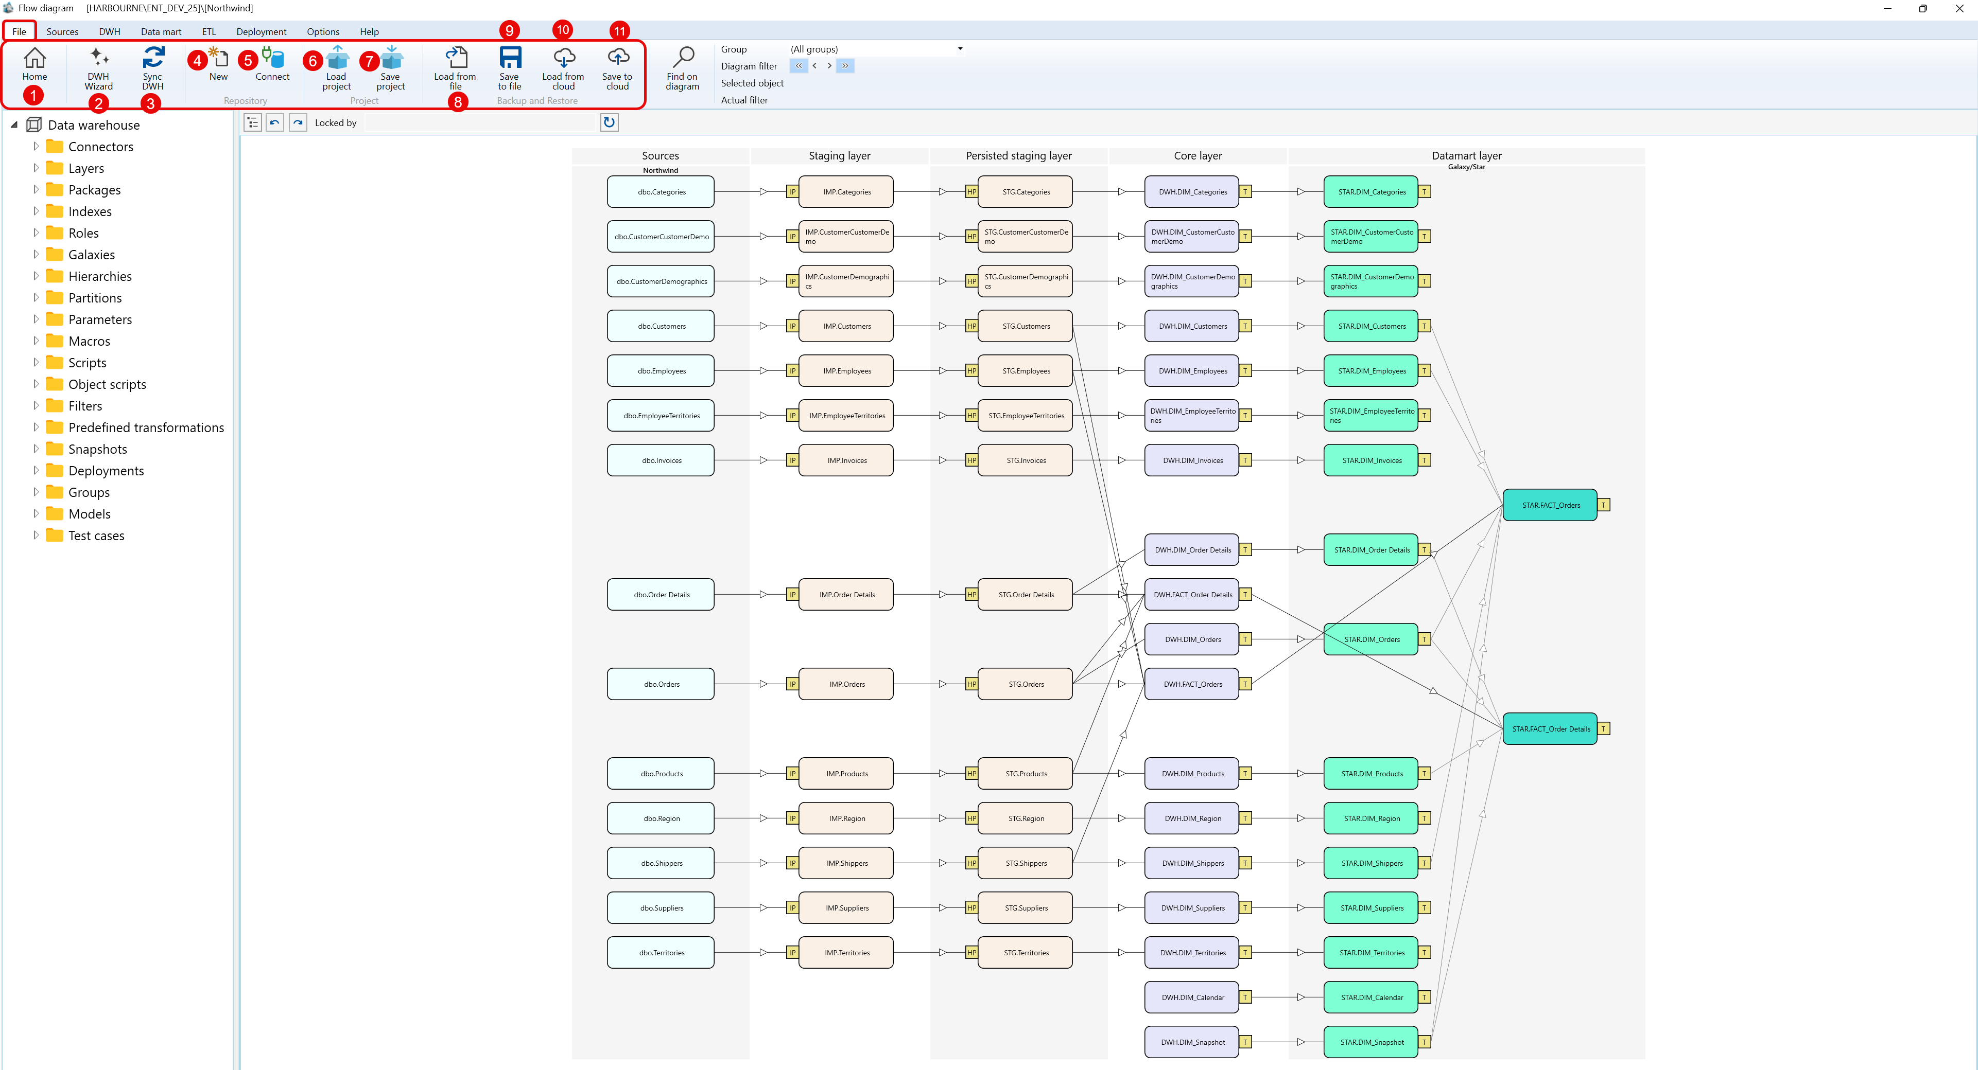The height and width of the screenshot is (1070, 1978).
Task: Open the File ribbon tab
Action: [x=19, y=31]
